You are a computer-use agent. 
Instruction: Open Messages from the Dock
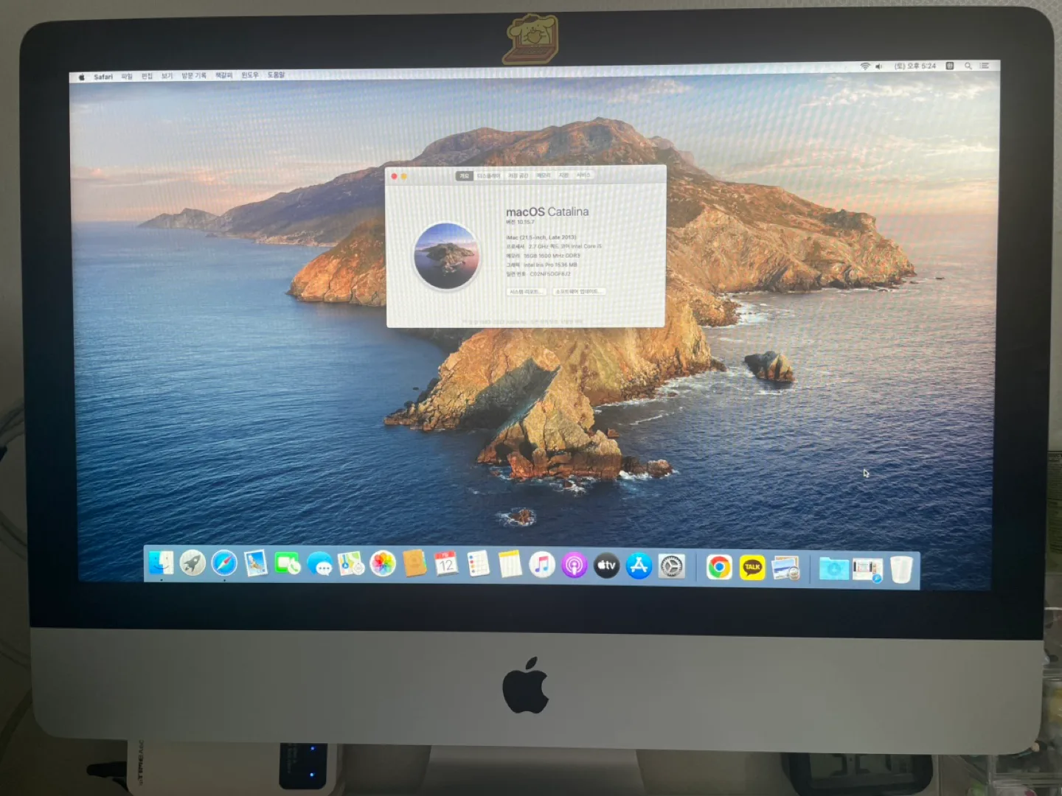pyautogui.click(x=319, y=565)
